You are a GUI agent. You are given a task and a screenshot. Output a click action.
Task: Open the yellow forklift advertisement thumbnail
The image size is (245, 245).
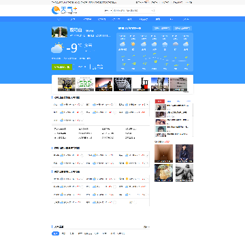coord(67,84)
